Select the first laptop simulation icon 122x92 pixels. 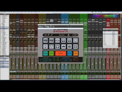pyautogui.click(x=64, y=40)
